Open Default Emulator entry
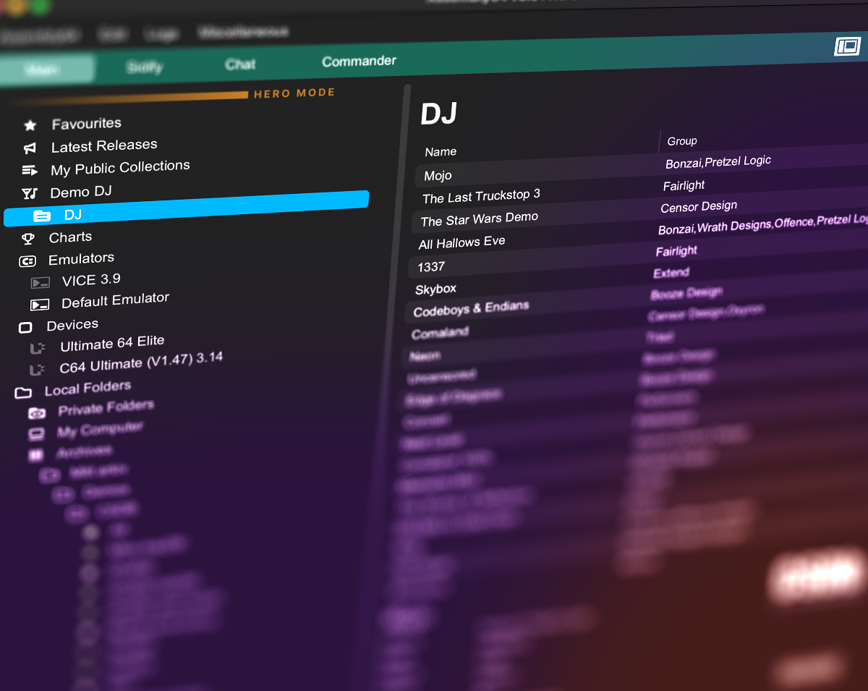The image size is (868, 691). [115, 300]
